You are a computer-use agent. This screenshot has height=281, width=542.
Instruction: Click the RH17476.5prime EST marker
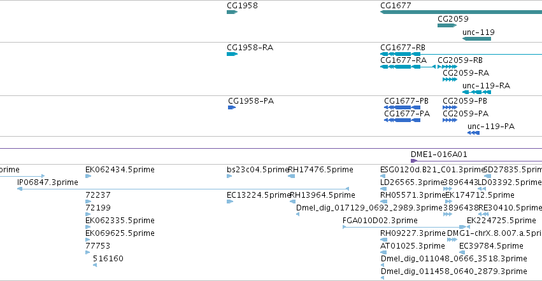pos(292,176)
